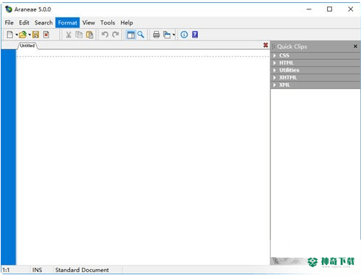361x275 pixels.
Task: Close tab with the red X button
Action: point(266,45)
